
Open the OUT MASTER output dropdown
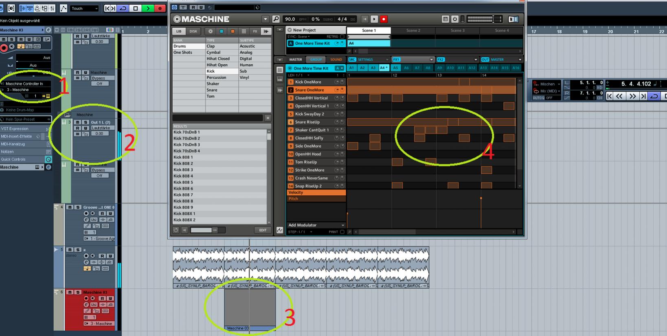[x=520, y=59]
